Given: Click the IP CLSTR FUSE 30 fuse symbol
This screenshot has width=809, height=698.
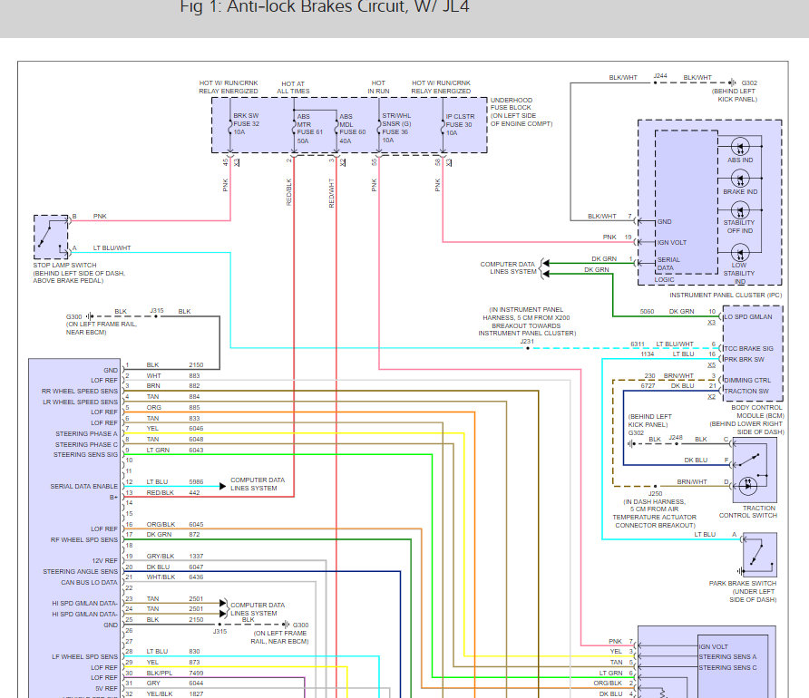Looking at the screenshot, I should click(x=443, y=127).
